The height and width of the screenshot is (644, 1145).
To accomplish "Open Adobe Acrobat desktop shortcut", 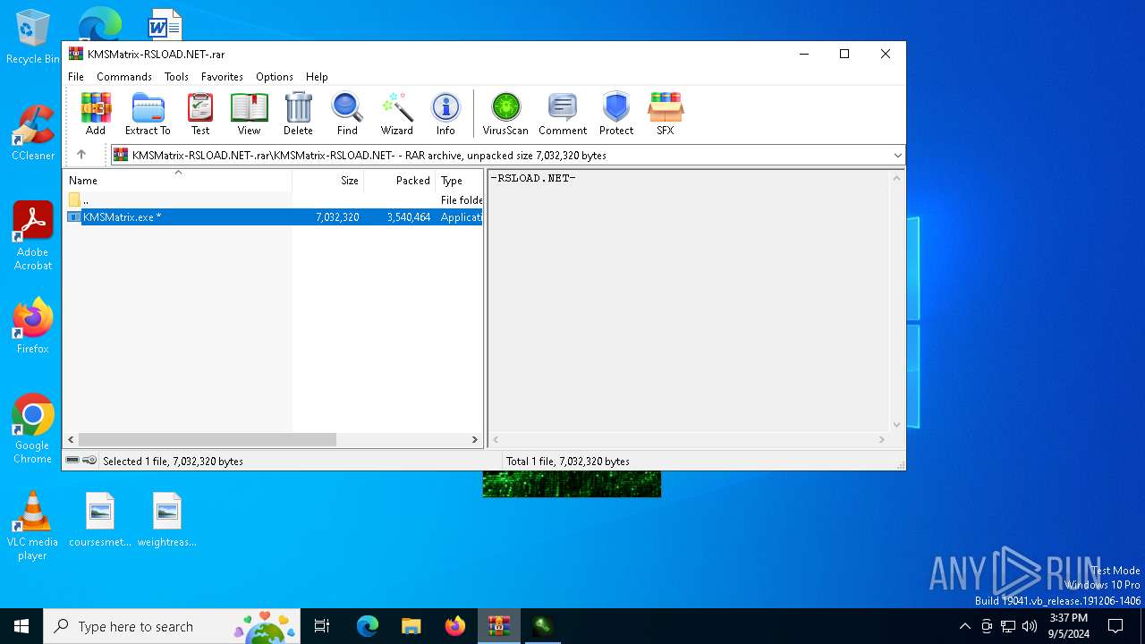I will click(x=33, y=236).
